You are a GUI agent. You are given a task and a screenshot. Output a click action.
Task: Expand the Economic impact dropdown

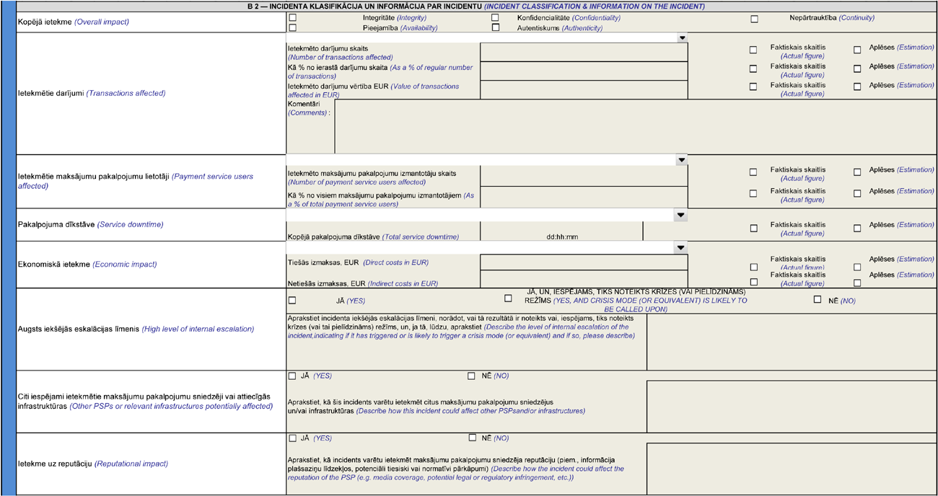point(680,248)
